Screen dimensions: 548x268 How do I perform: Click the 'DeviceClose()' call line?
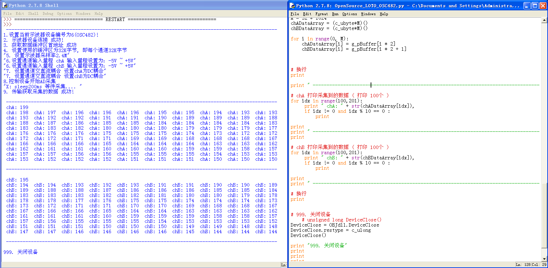click(308, 235)
